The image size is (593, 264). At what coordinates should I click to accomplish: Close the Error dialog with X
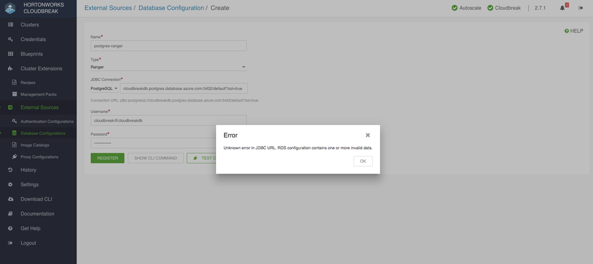pos(367,135)
